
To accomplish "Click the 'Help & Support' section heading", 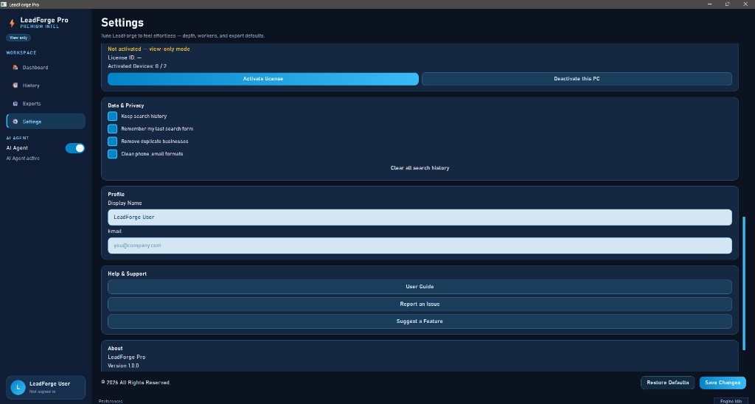I will (x=127, y=274).
